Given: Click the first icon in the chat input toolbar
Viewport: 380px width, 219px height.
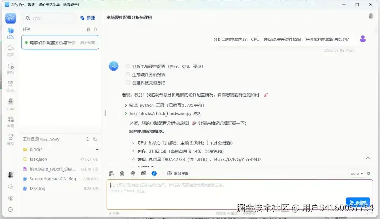Looking at the screenshot, I should click(111, 173).
